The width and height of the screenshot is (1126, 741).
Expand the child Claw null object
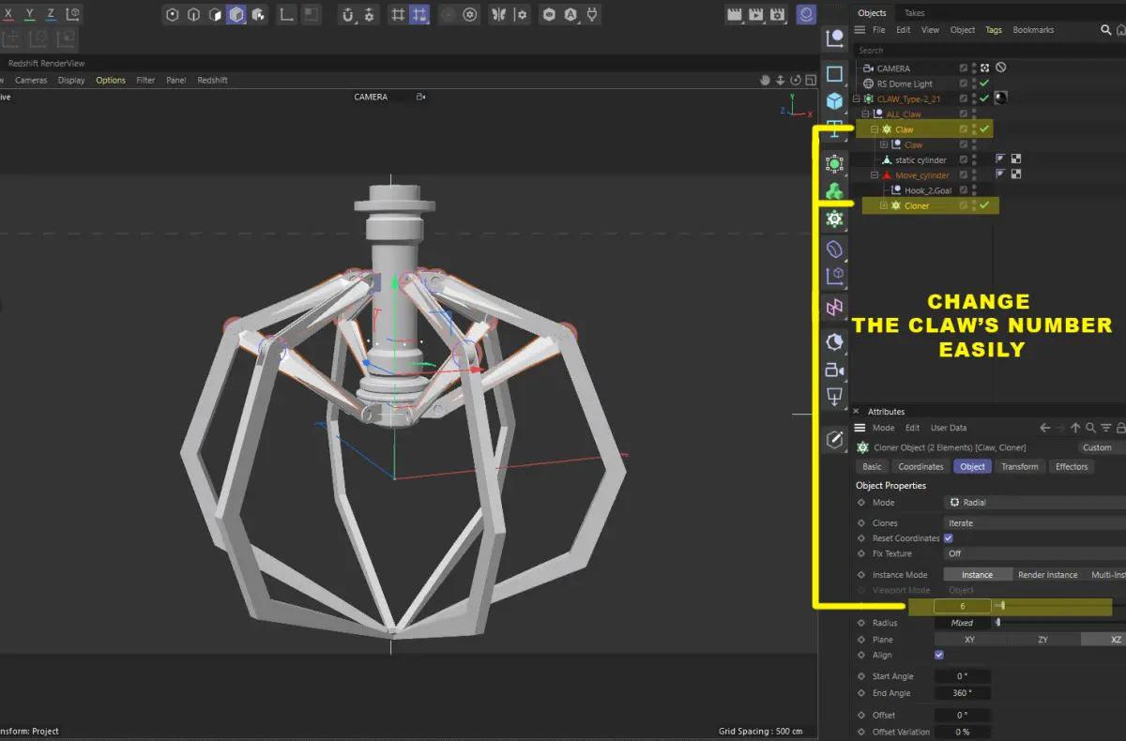point(883,145)
